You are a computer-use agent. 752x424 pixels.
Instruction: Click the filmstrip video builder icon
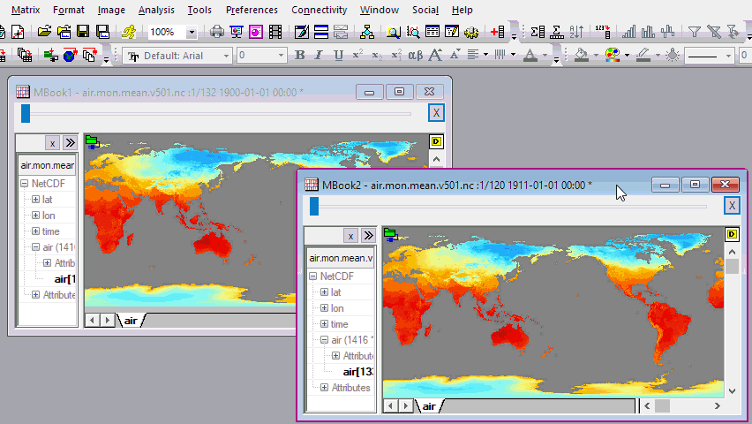click(275, 32)
